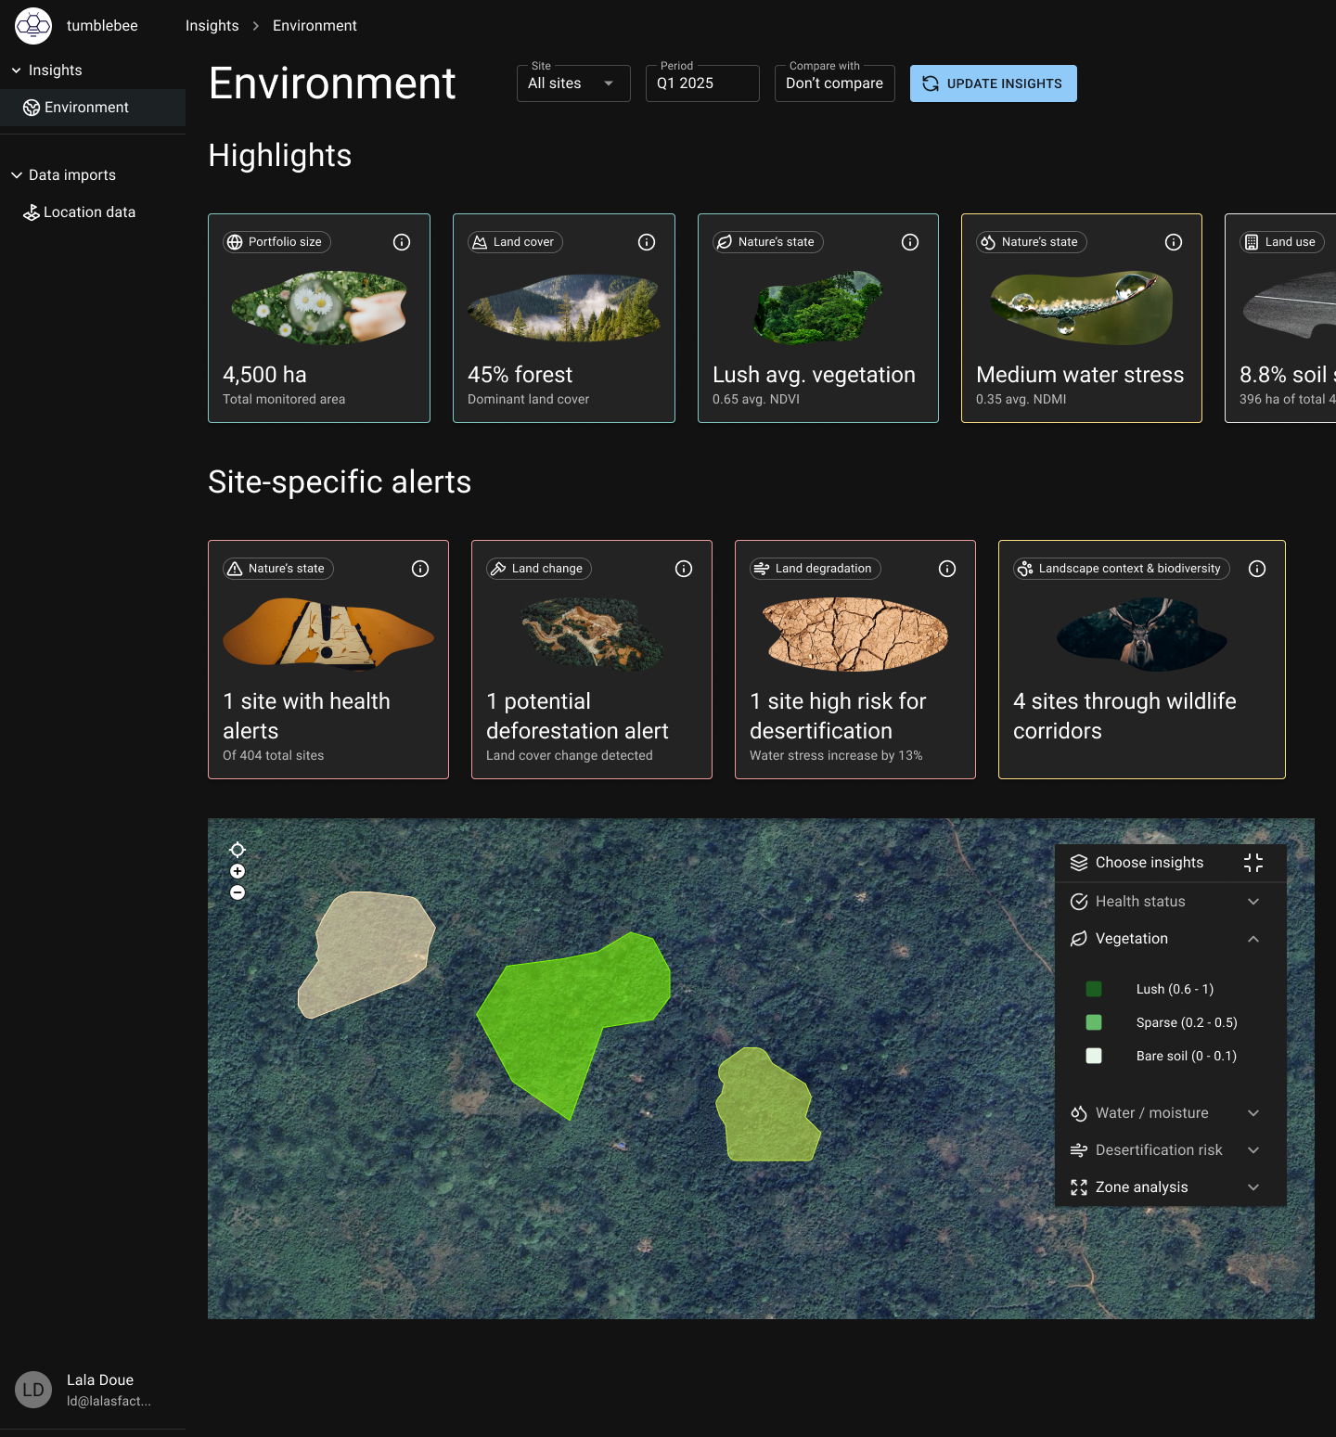Open info icon on Portfolio size card
The width and height of the screenshot is (1336, 1437).
tap(402, 242)
